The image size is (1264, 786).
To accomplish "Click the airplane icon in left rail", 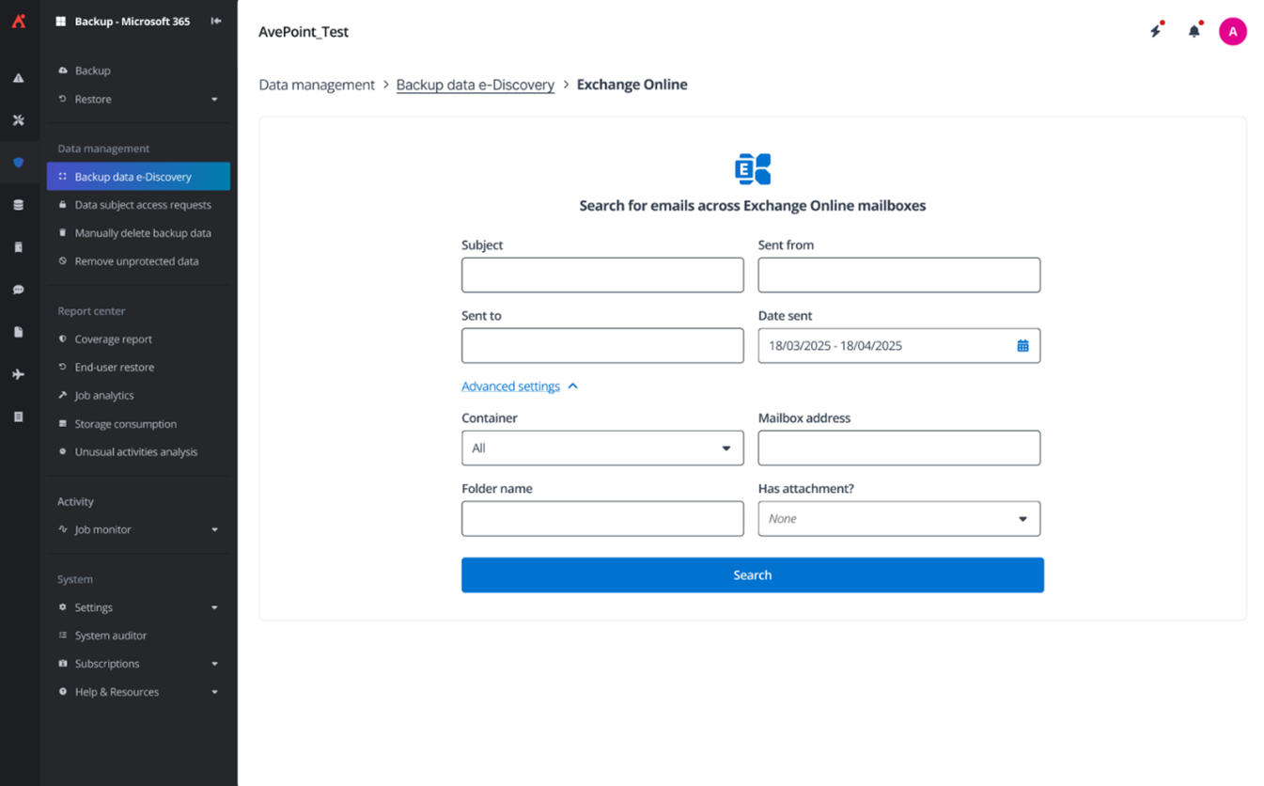I will (19, 374).
